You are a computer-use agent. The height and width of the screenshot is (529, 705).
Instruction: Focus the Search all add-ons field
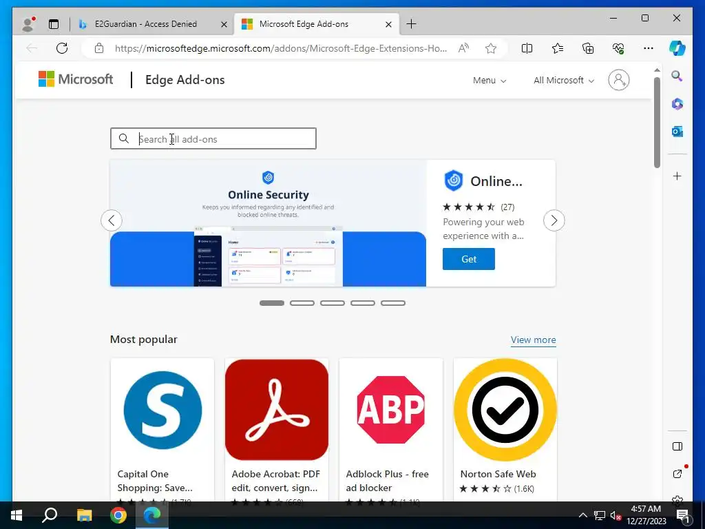[x=213, y=138]
